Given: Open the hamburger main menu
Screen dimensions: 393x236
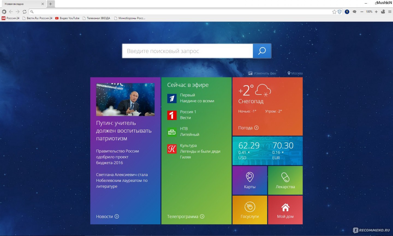Looking at the screenshot, I should (390, 12).
